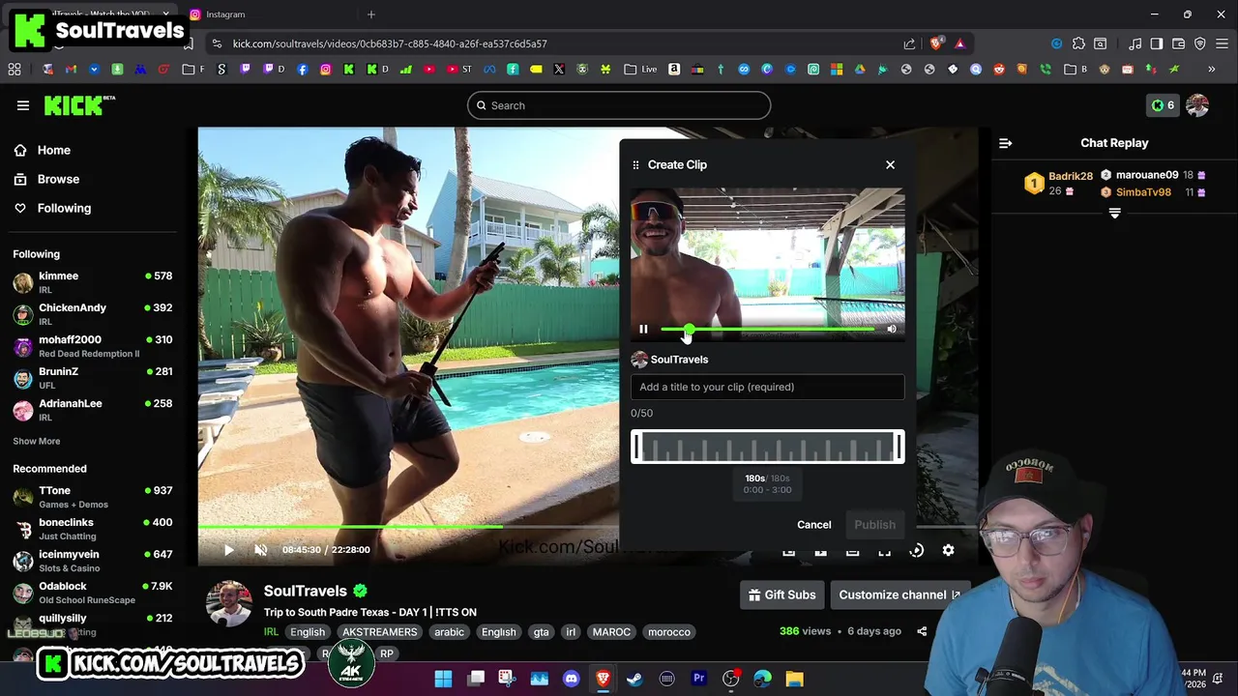Expand Following list with Show More
This screenshot has height=696, width=1238.
pos(36,441)
